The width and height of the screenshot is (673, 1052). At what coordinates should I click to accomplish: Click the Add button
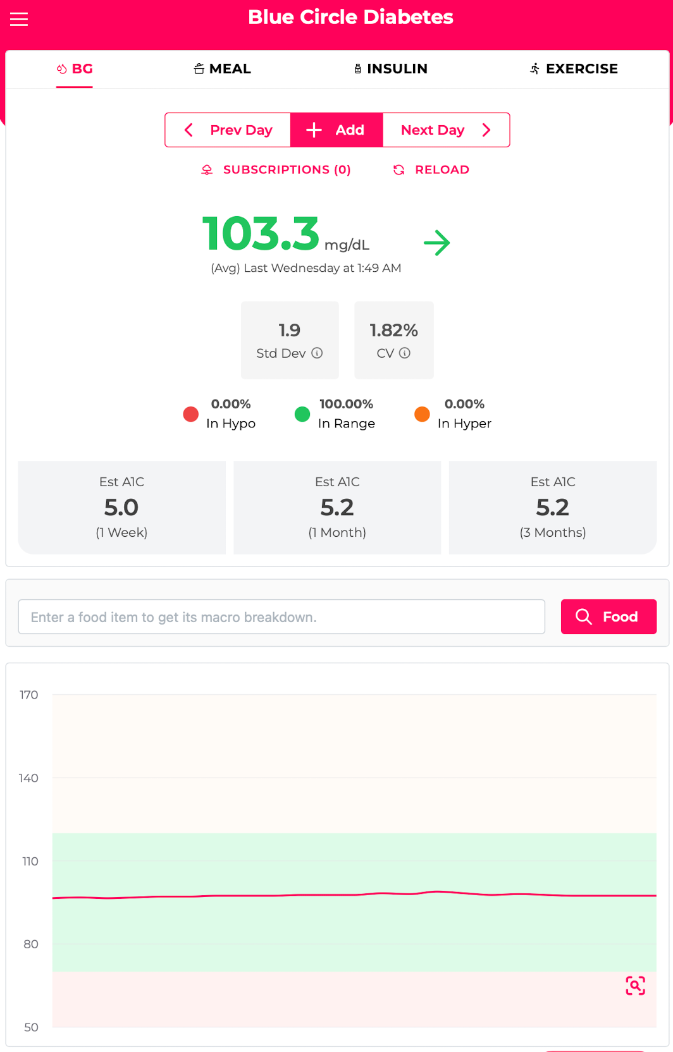[337, 130]
